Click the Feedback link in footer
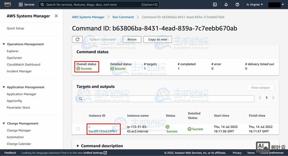The image size is (288, 156). tap(10, 153)
